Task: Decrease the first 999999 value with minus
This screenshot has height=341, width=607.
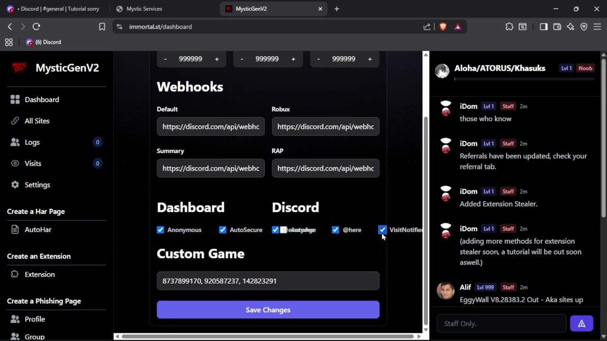Action: pyautogui.click(x=165, y=59)
